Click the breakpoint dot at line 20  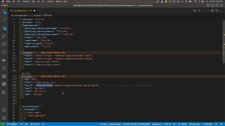click(x=20, y=71)
